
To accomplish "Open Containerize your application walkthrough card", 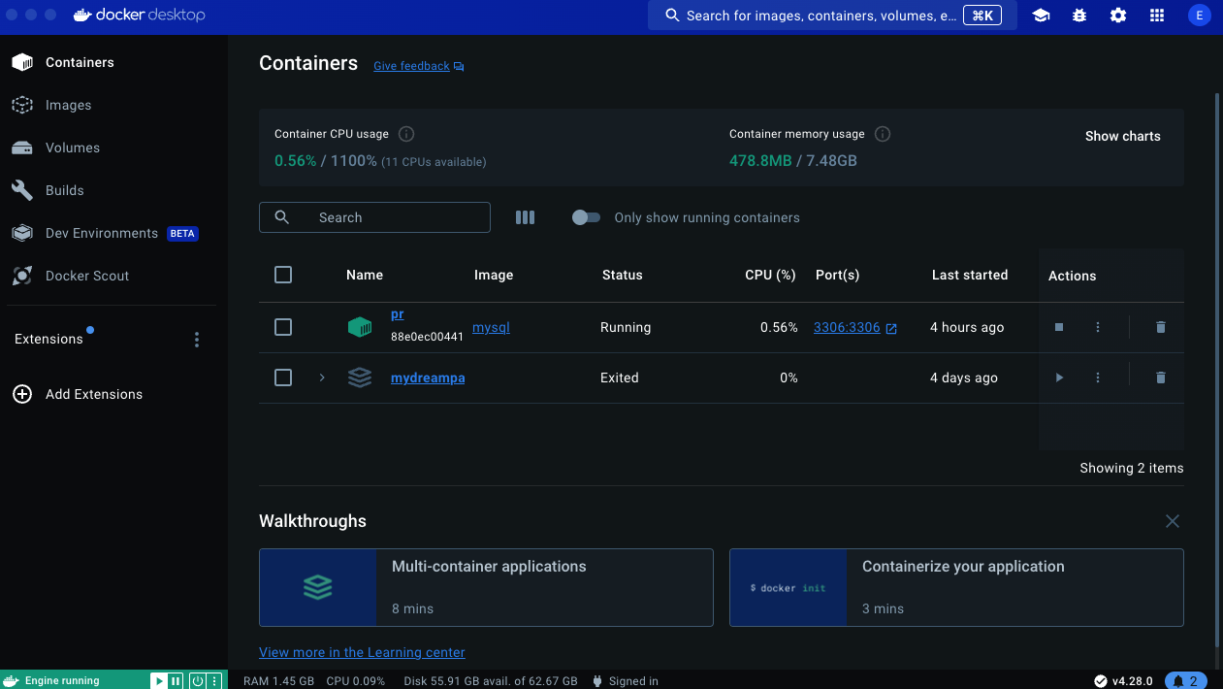I will point(956,588).
